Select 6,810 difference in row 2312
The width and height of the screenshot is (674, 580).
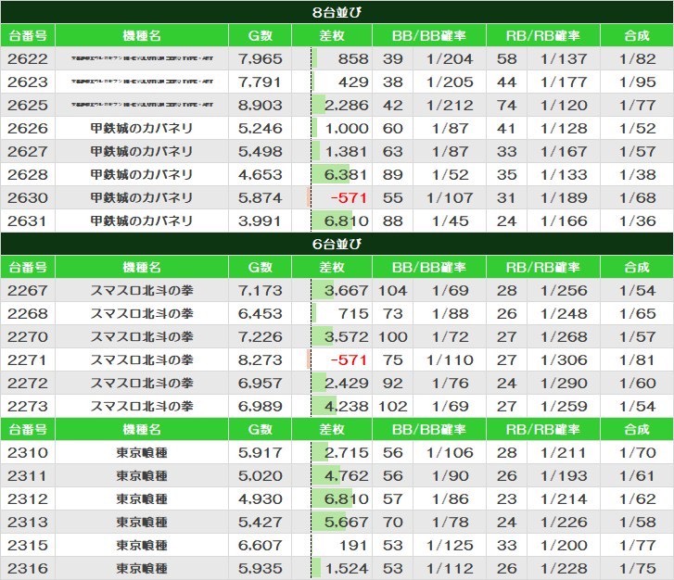(x=347, y=499)
